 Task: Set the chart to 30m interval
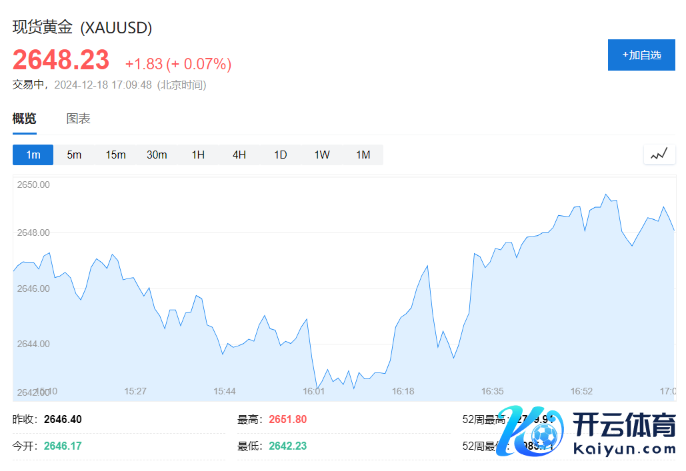point(157,155)
